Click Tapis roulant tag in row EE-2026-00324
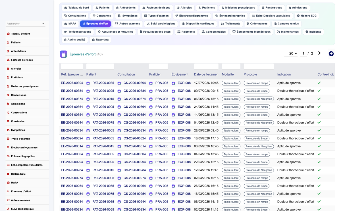The image size is (341, 211). point(231,139)
